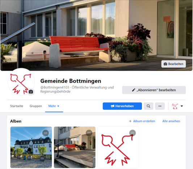Switch to the Startseite tab

[x=17, y=106]
